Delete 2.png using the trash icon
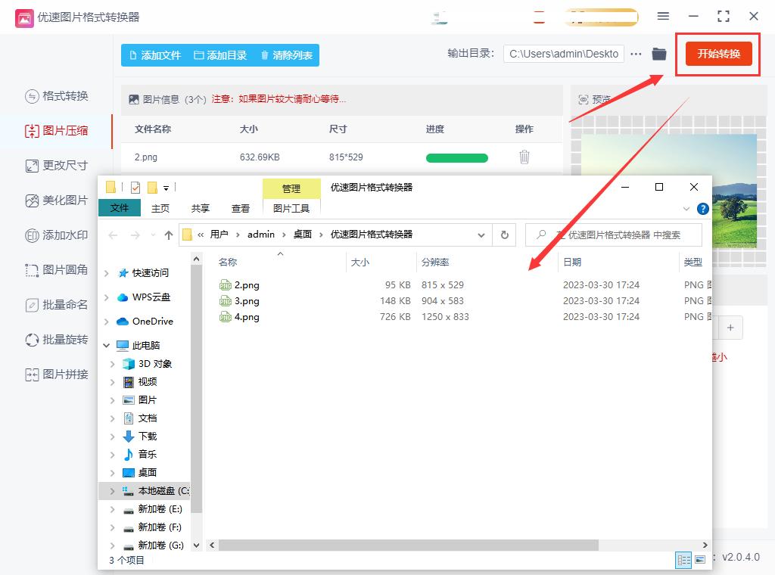This screenshot has height=575, width=775. point(524,157)
